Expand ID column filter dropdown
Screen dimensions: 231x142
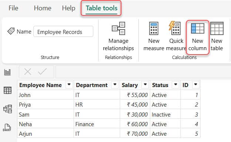(x=196, y=85)
